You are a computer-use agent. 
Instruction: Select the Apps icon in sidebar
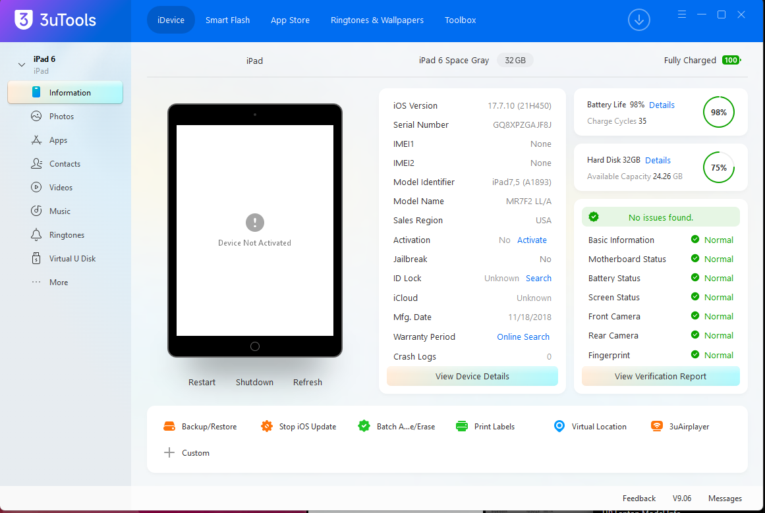tap(36, 140)
